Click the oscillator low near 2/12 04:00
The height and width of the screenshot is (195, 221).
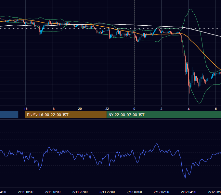pyautogui.click(x=185, y=178)
